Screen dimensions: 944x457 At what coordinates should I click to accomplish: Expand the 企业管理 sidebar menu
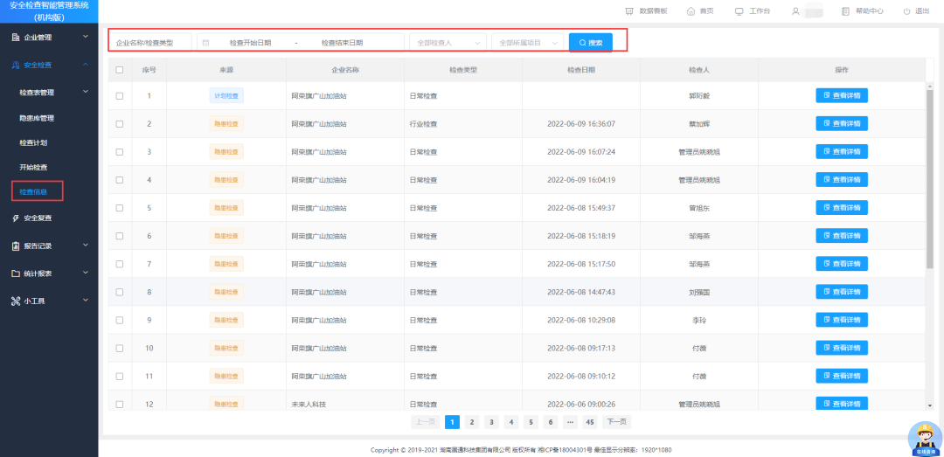[49, 38]
